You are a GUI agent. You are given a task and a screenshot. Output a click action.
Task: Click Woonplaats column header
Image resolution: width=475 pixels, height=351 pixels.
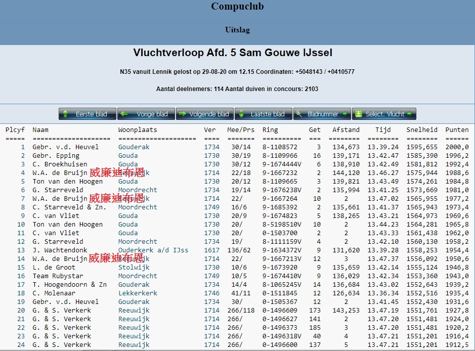(x=138, y=130)
